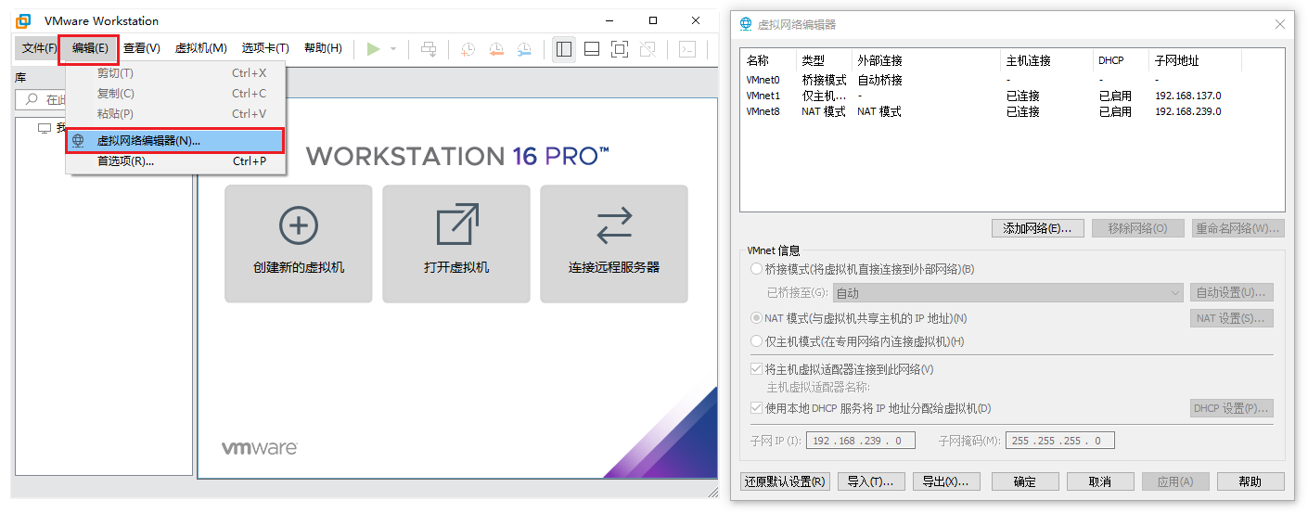This screenshot has width=1308, height=513.
Task: Click the create new virtual machine tile
Action: [298, 243]
